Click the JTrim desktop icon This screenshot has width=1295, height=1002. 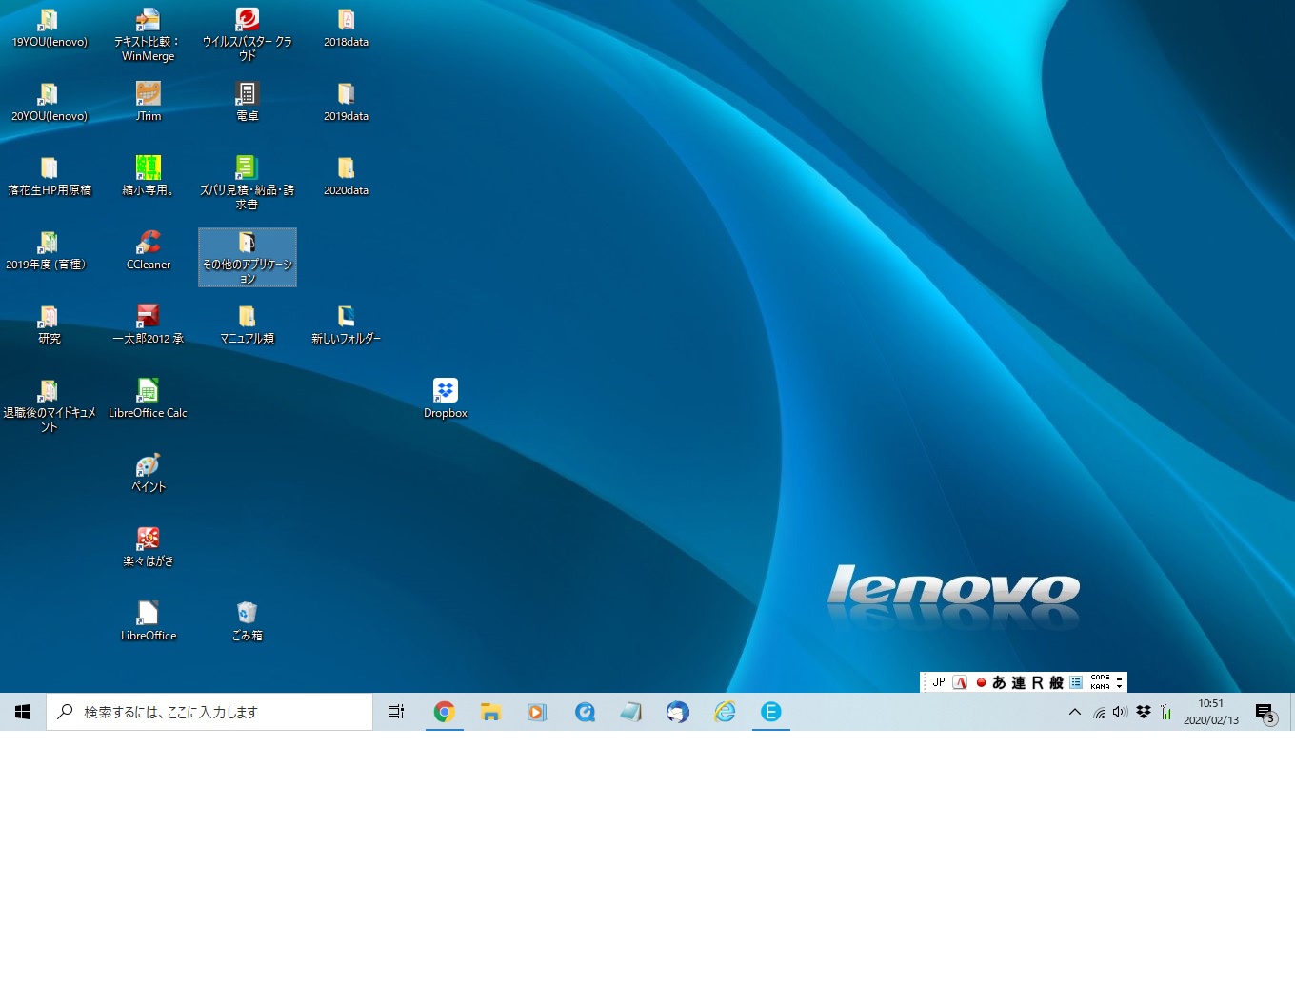coord(148,95)
